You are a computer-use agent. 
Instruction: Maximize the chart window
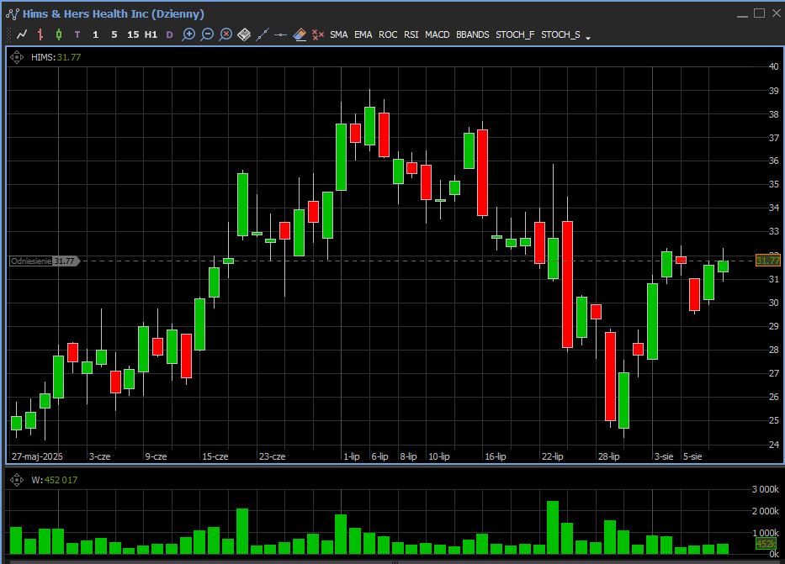click(x=760, y=13)
